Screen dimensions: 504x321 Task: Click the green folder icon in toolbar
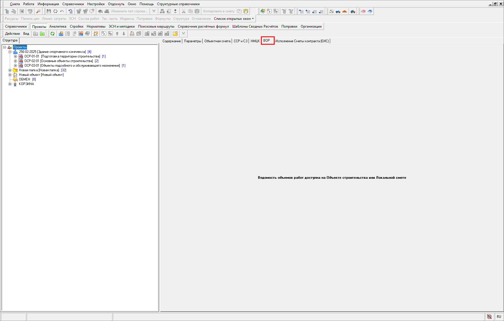[42, 34]
